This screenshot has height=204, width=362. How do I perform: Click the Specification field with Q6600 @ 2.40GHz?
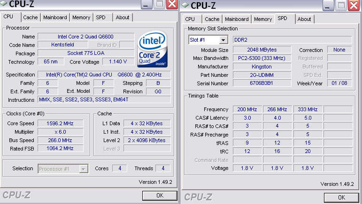(x=104, y=75)
